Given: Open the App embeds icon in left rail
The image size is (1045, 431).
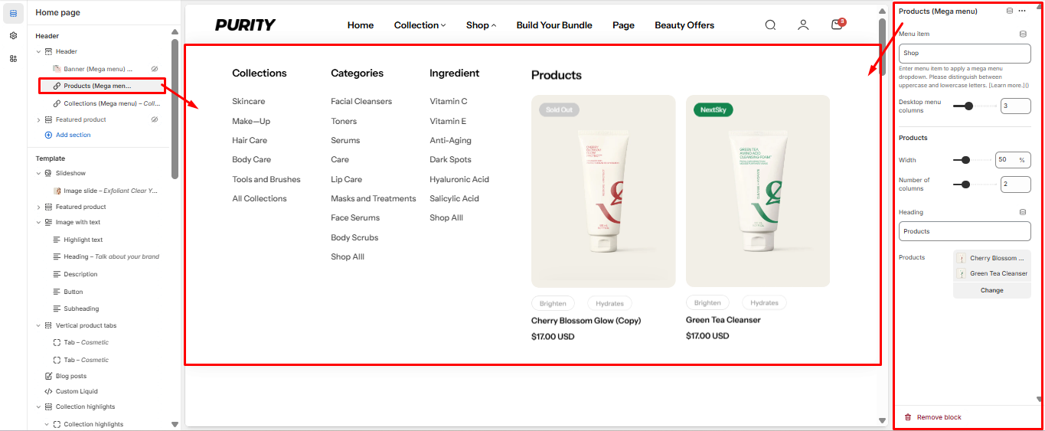Looking at the screenshot, I should coord(13,59).
